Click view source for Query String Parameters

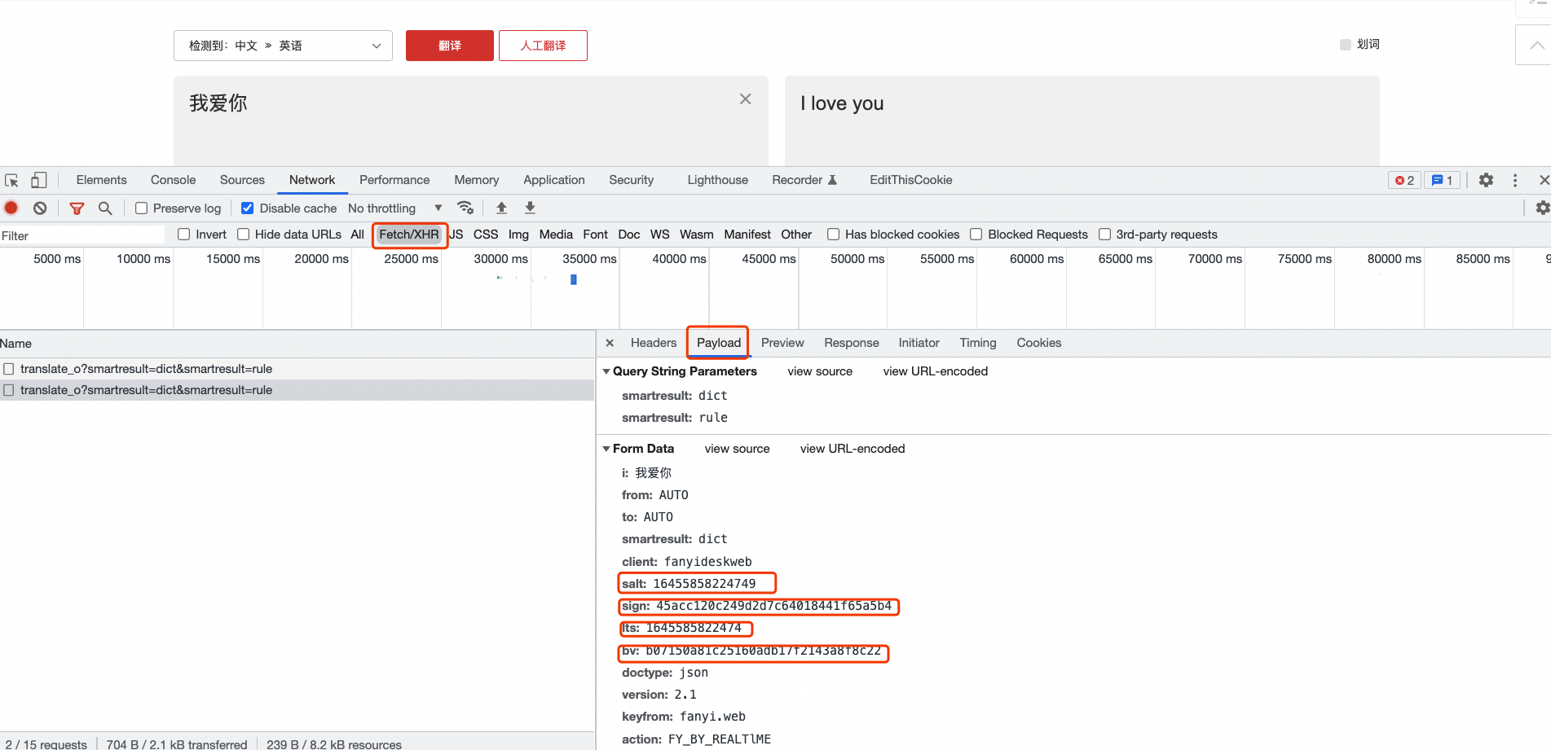tap(820, 371)
